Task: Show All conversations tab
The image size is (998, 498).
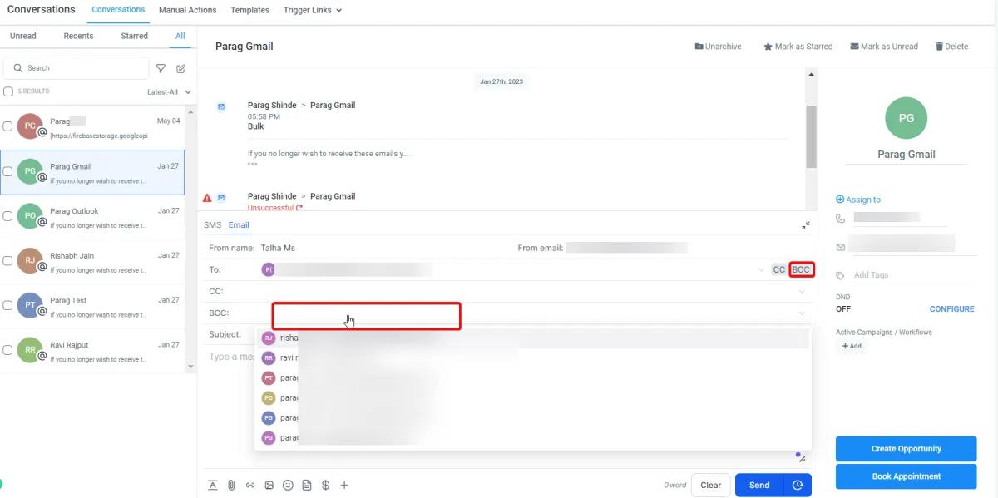Action: pos(180,36)
